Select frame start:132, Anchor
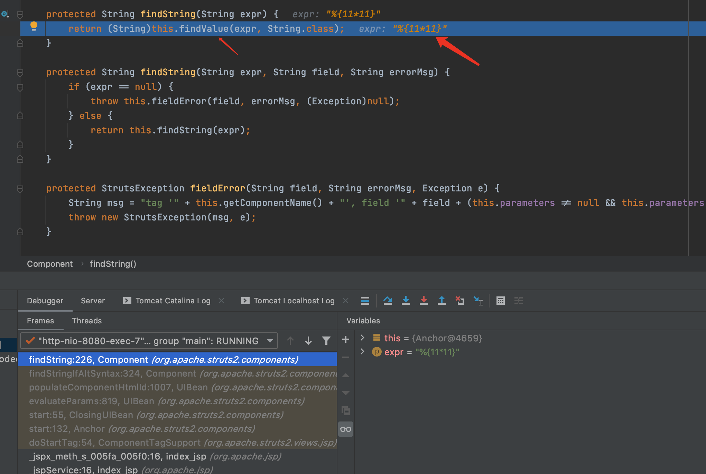This screenshot has height=474, width=706. pos(177,429)
